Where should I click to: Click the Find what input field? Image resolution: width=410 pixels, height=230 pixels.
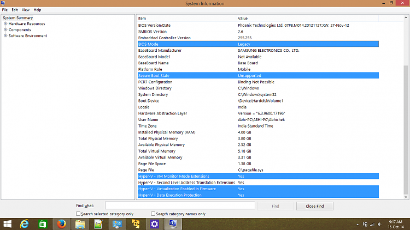pos(180,205)
